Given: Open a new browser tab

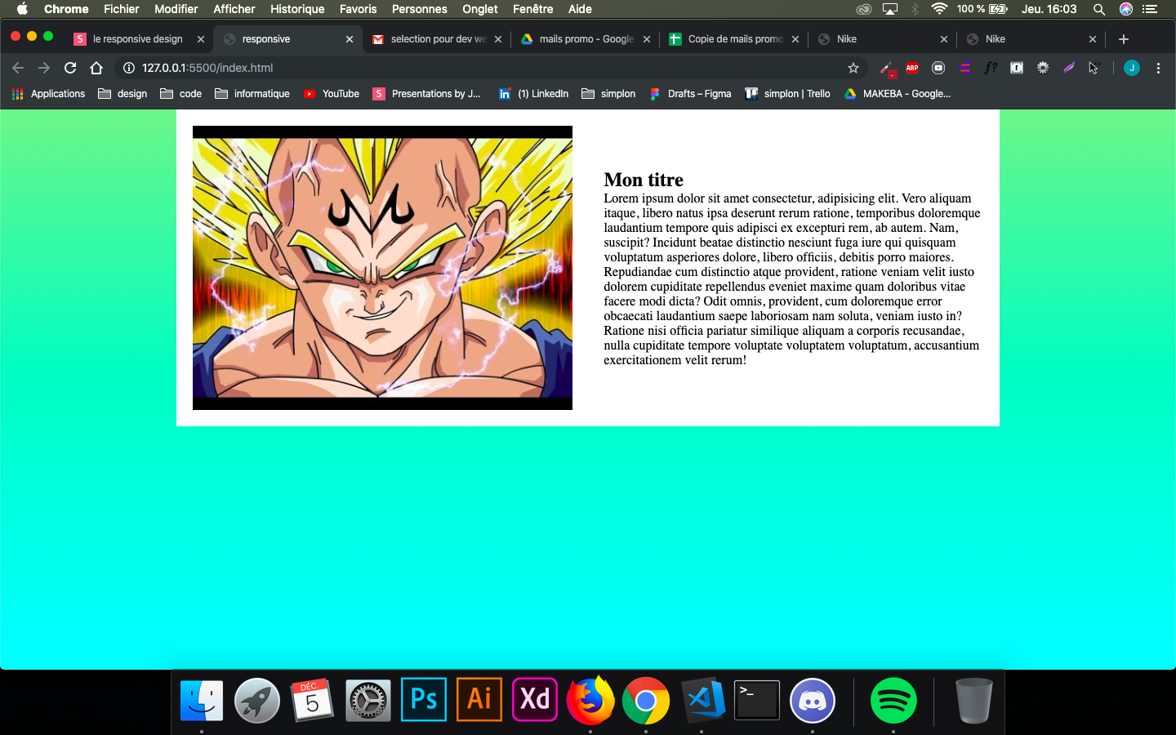Looking at the screenshot, I should (x=1124, y=39).
